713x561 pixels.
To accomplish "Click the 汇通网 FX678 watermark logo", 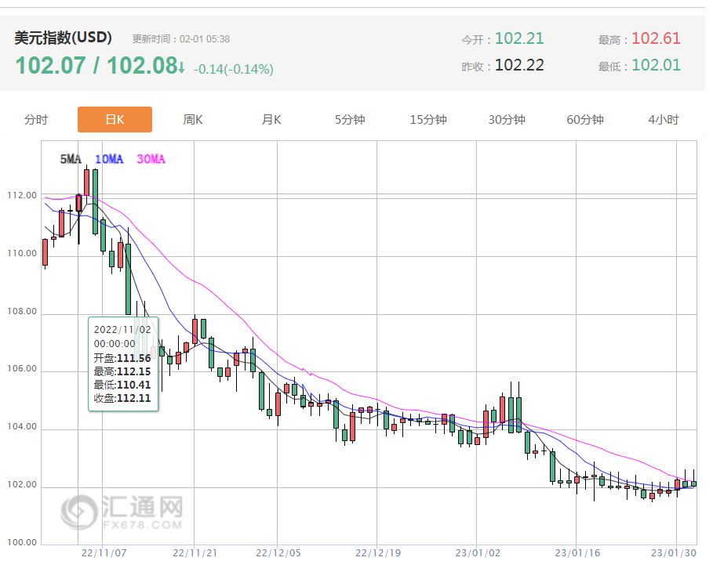I will pos(122,511).
